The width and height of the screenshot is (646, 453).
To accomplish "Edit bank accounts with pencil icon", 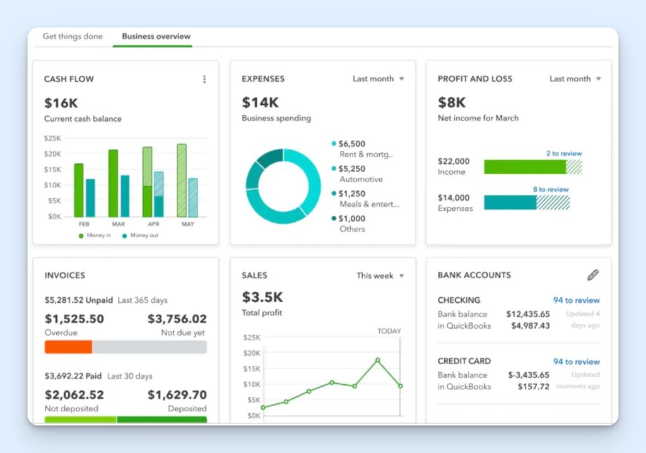I will point(593,275).
